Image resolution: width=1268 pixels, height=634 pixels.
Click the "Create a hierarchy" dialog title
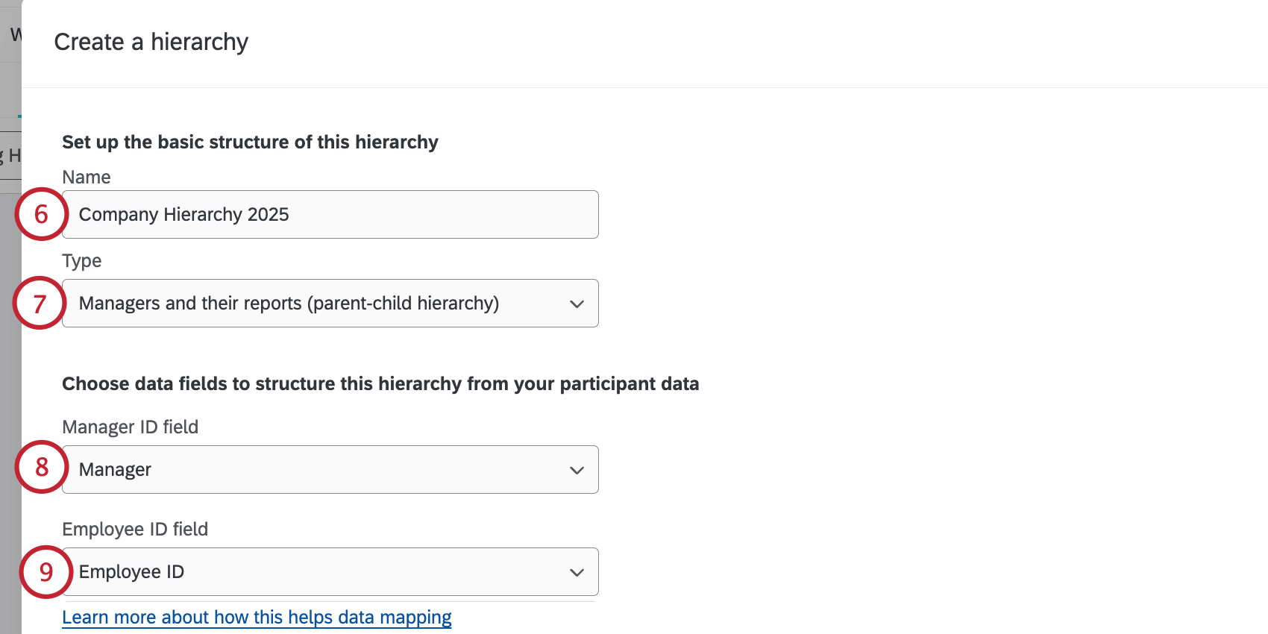tap(151, 42)
